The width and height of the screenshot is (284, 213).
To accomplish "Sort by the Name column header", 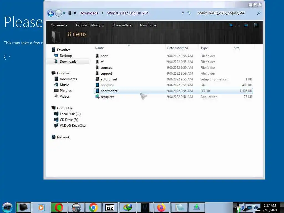I will click(99, 48).
